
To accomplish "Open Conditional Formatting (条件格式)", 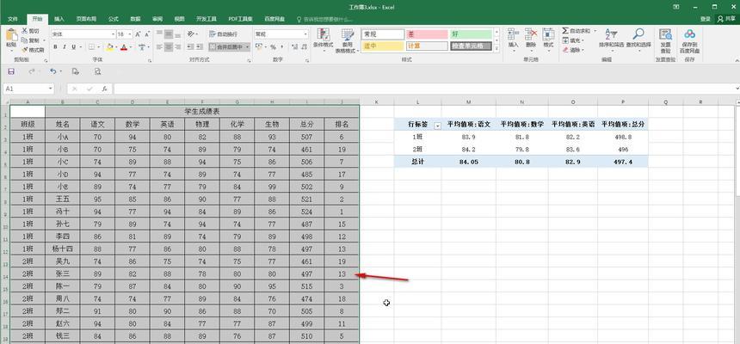I will tap(324, 40).
